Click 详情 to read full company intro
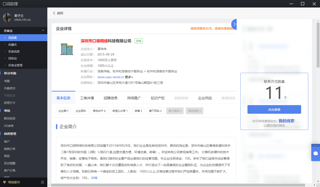 pyautogui.click(x=94, y=178)
